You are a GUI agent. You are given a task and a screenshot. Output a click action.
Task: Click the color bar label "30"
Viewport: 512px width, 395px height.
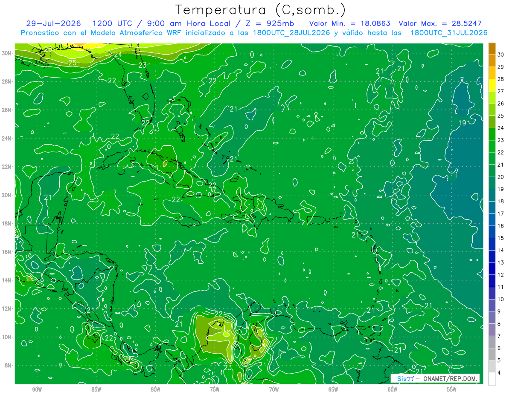(x=501, y=55)
